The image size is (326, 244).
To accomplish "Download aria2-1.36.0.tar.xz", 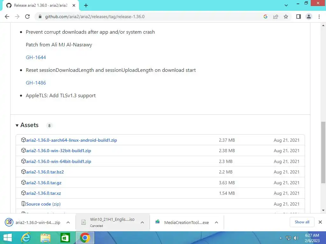I will point(43,193).
